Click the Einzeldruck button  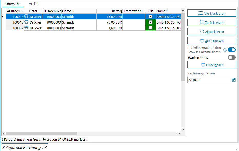(x=212, y=65)
